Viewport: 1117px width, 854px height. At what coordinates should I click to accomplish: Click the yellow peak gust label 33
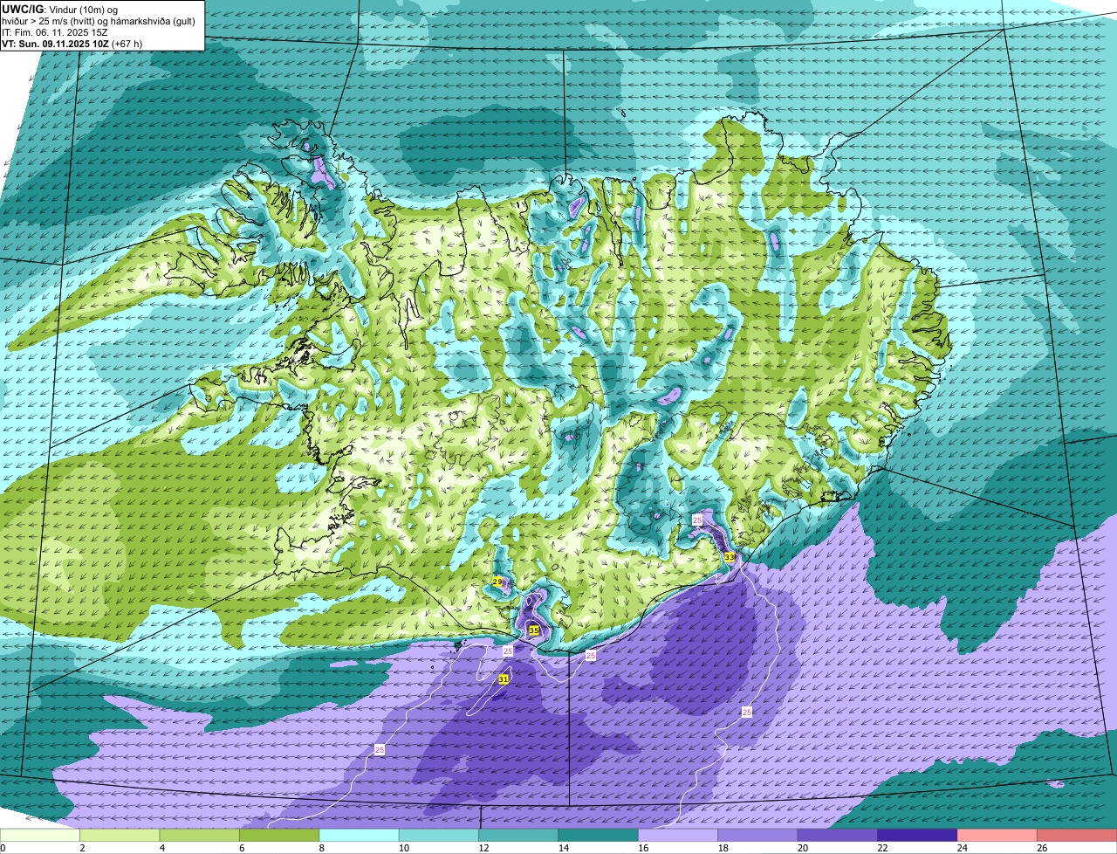[730, 556]
